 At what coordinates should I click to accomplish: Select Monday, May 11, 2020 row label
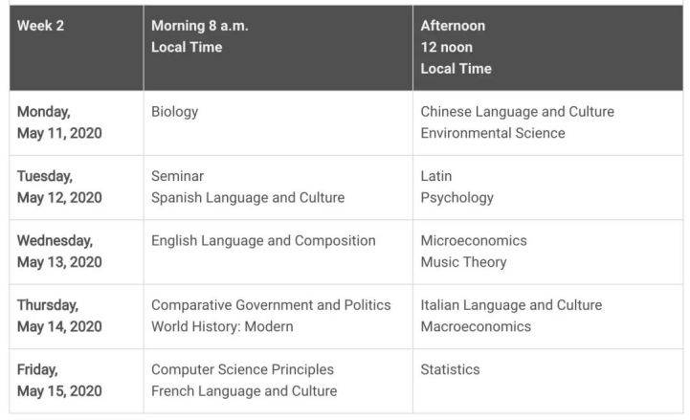point(59,122)
